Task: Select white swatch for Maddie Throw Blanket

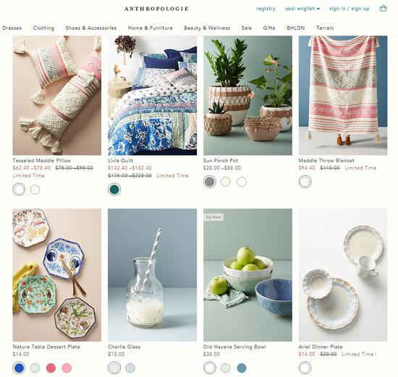Action: [x=305, y=182]
